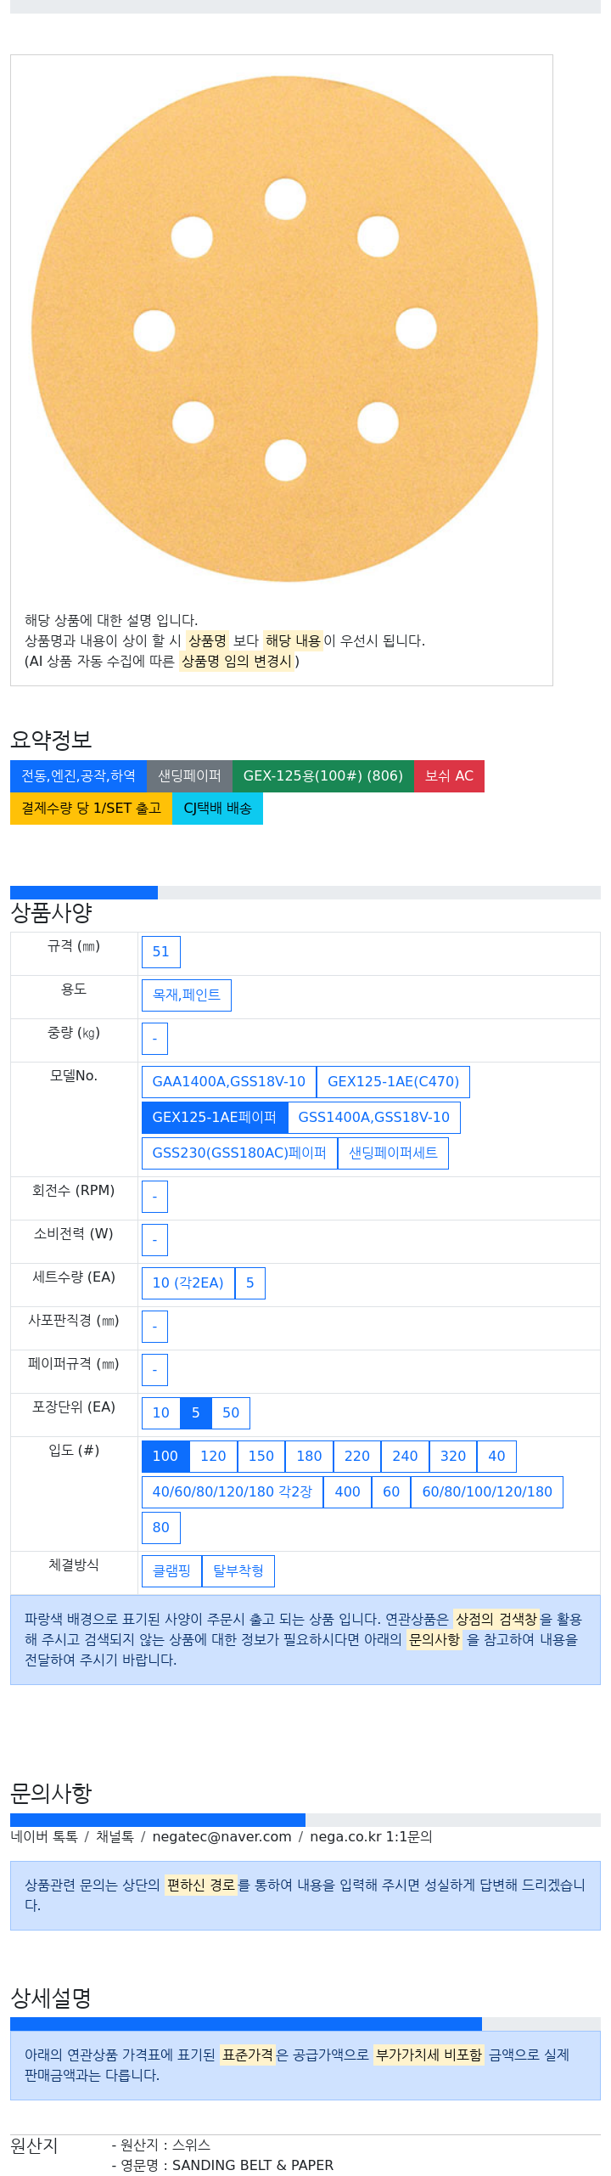Select grit size 320
The image size is (611, 2176).
pos(453,1457)
